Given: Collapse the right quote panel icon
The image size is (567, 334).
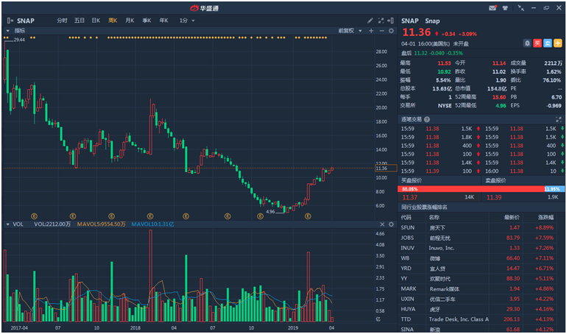Looking at the screenshot, I should click(x=390, y=21).
